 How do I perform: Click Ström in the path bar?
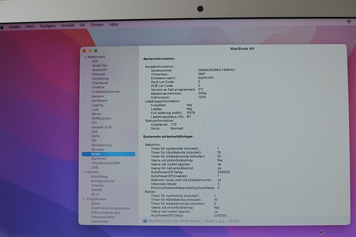point(234,221)
